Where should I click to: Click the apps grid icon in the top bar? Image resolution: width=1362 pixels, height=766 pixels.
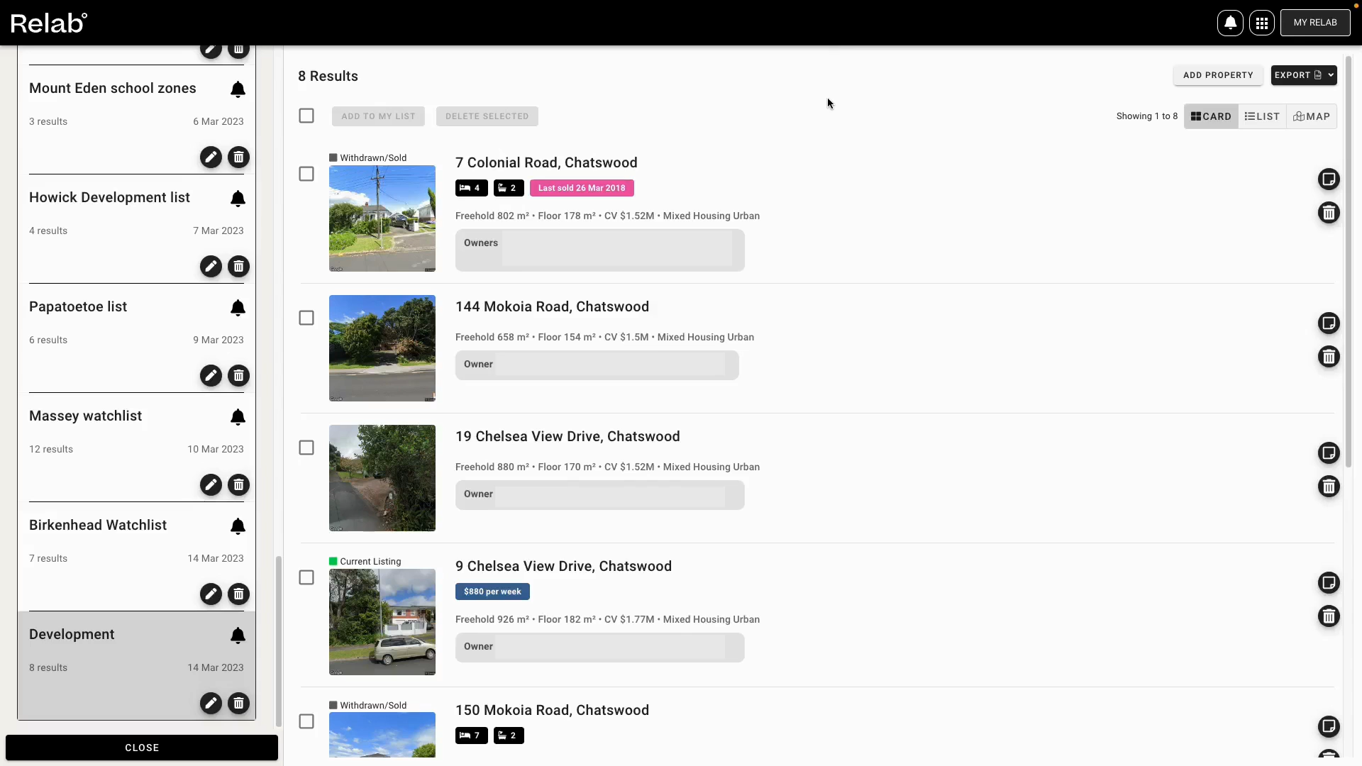(1263, 22)
